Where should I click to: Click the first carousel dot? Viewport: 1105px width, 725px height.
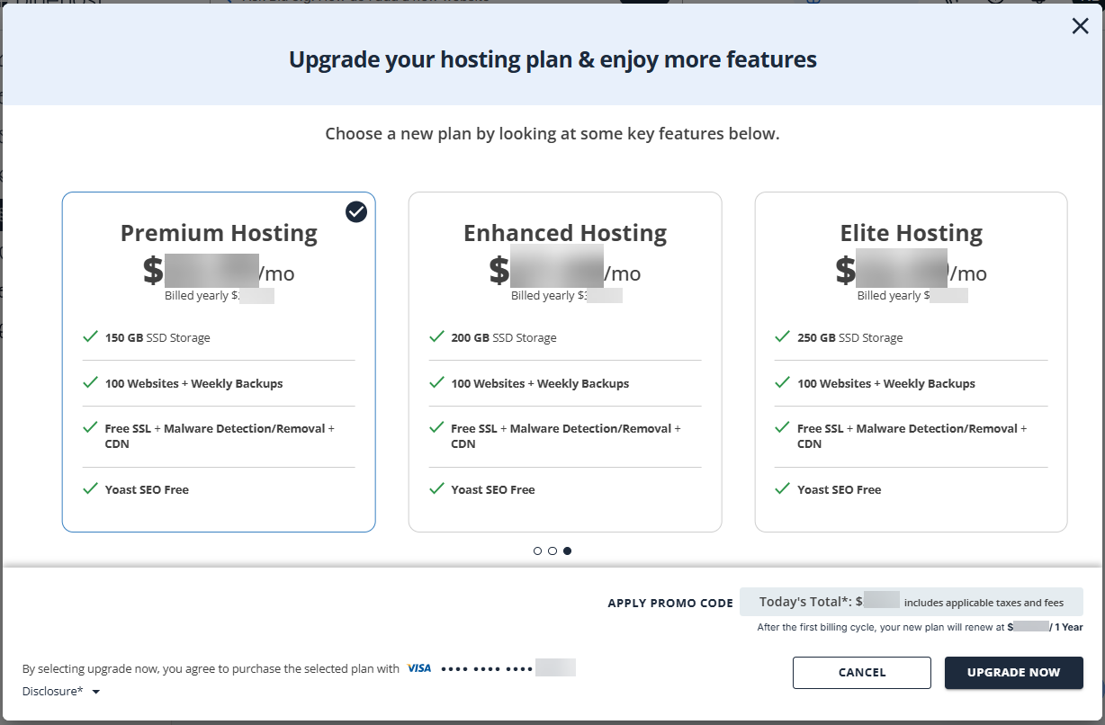(537, 550)
